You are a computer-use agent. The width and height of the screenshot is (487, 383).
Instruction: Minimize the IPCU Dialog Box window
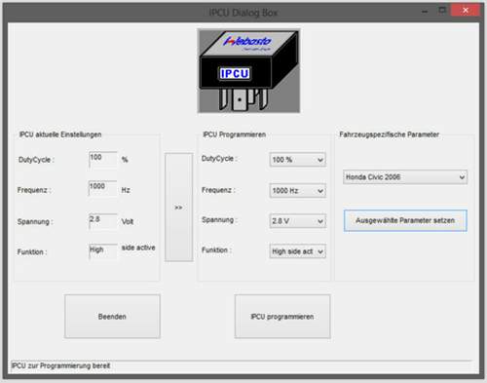pyautogui.click(x=425, y=12)
